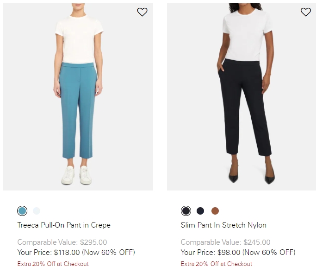
Task: Click Comparable Value $245.00 text
Action: [225, 242]
